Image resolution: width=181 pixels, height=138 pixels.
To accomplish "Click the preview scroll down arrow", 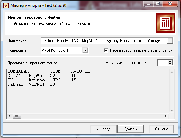I will tap(172, 111).
